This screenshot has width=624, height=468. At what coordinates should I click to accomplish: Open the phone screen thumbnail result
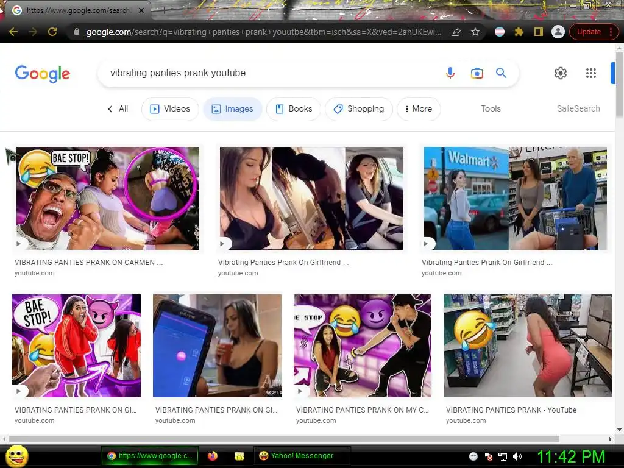(218, 346)
